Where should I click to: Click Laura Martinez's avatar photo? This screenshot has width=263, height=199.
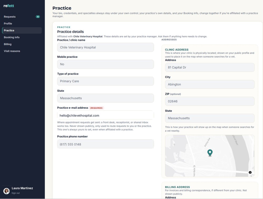pos(7,191)
